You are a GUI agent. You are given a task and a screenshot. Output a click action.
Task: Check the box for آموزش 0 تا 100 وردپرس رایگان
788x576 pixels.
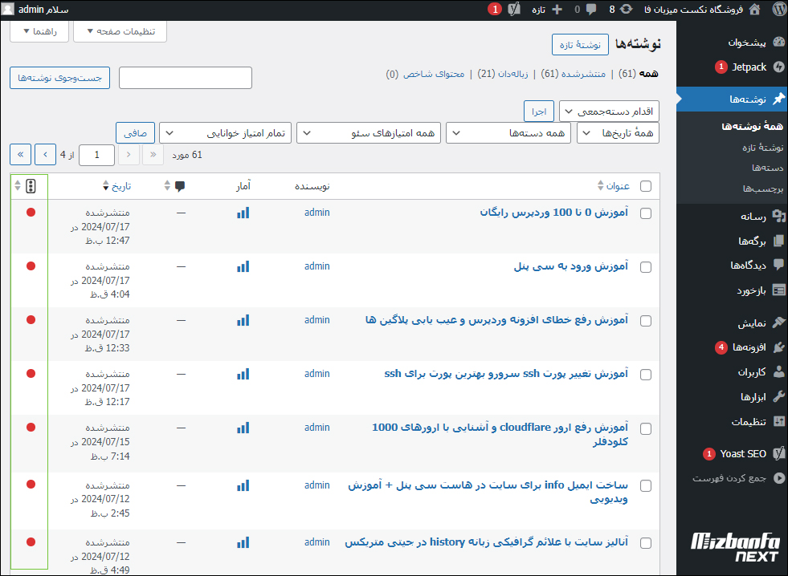point(646,212)
